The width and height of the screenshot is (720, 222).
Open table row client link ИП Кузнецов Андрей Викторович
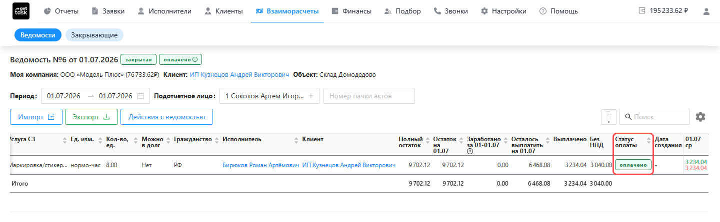(349, 165)
